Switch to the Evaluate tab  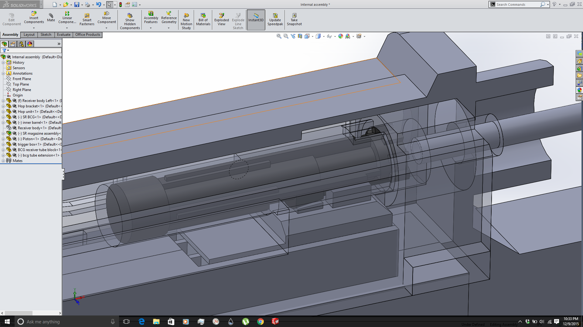[x=63, y=35]
